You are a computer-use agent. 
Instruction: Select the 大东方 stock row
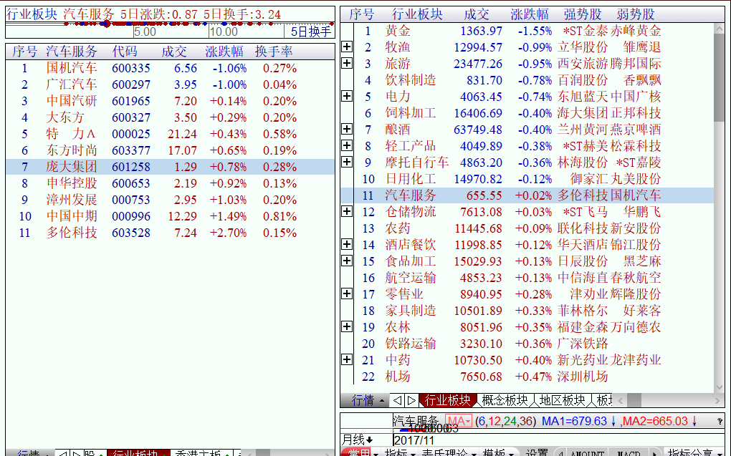pyautogui.click(x=170, y=117)
